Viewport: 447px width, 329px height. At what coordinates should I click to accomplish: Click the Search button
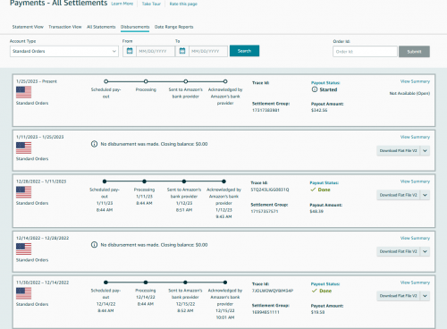(244, 51)
